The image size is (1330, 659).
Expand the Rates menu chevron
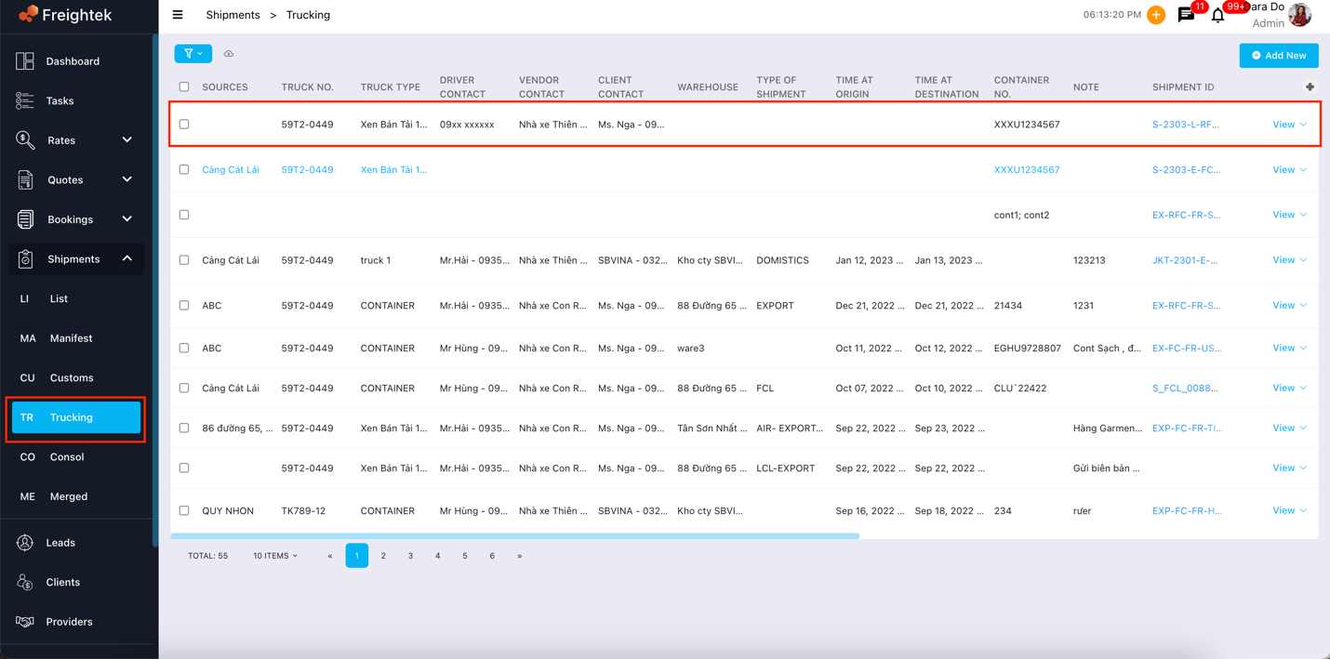(127, 140)
